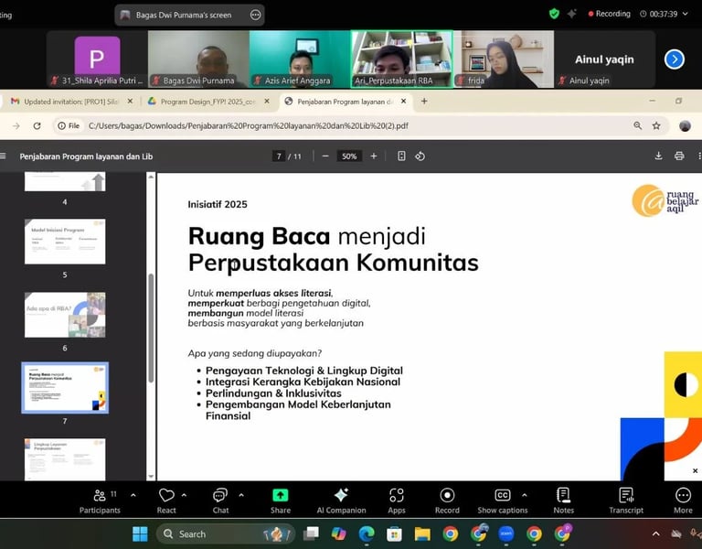Screen dimensions: 702x549
Task: Select Shila Aprilia Putri's video tile
Action: [97, 59]
